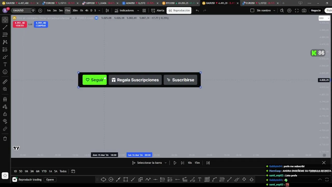
Task: Click the chart time axis settings gear
Action: [324, 155]
